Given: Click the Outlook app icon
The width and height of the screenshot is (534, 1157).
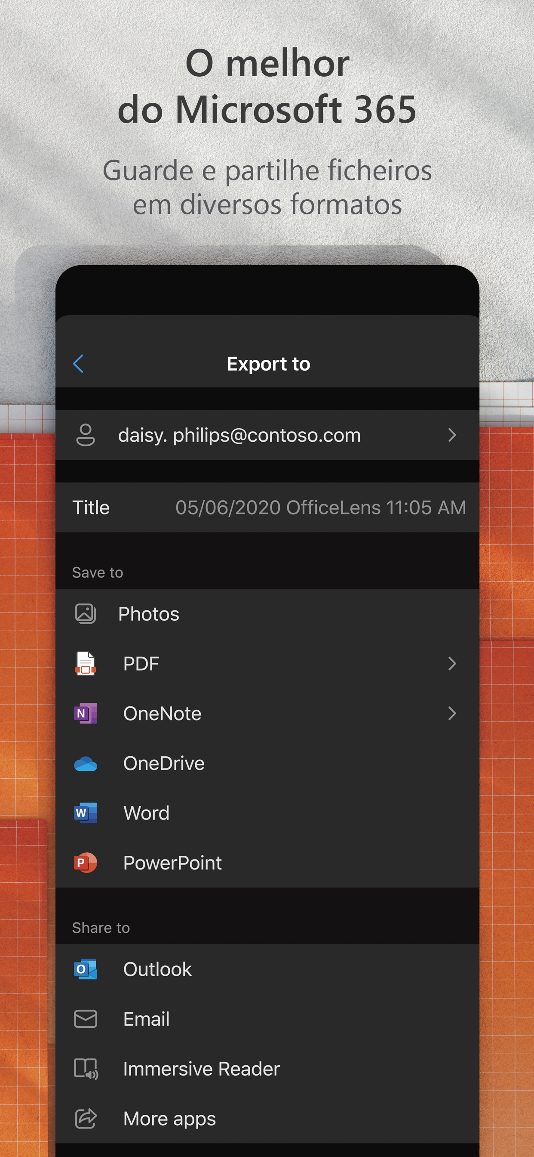Looking at the screenshot, I should (x=85, y=969).
